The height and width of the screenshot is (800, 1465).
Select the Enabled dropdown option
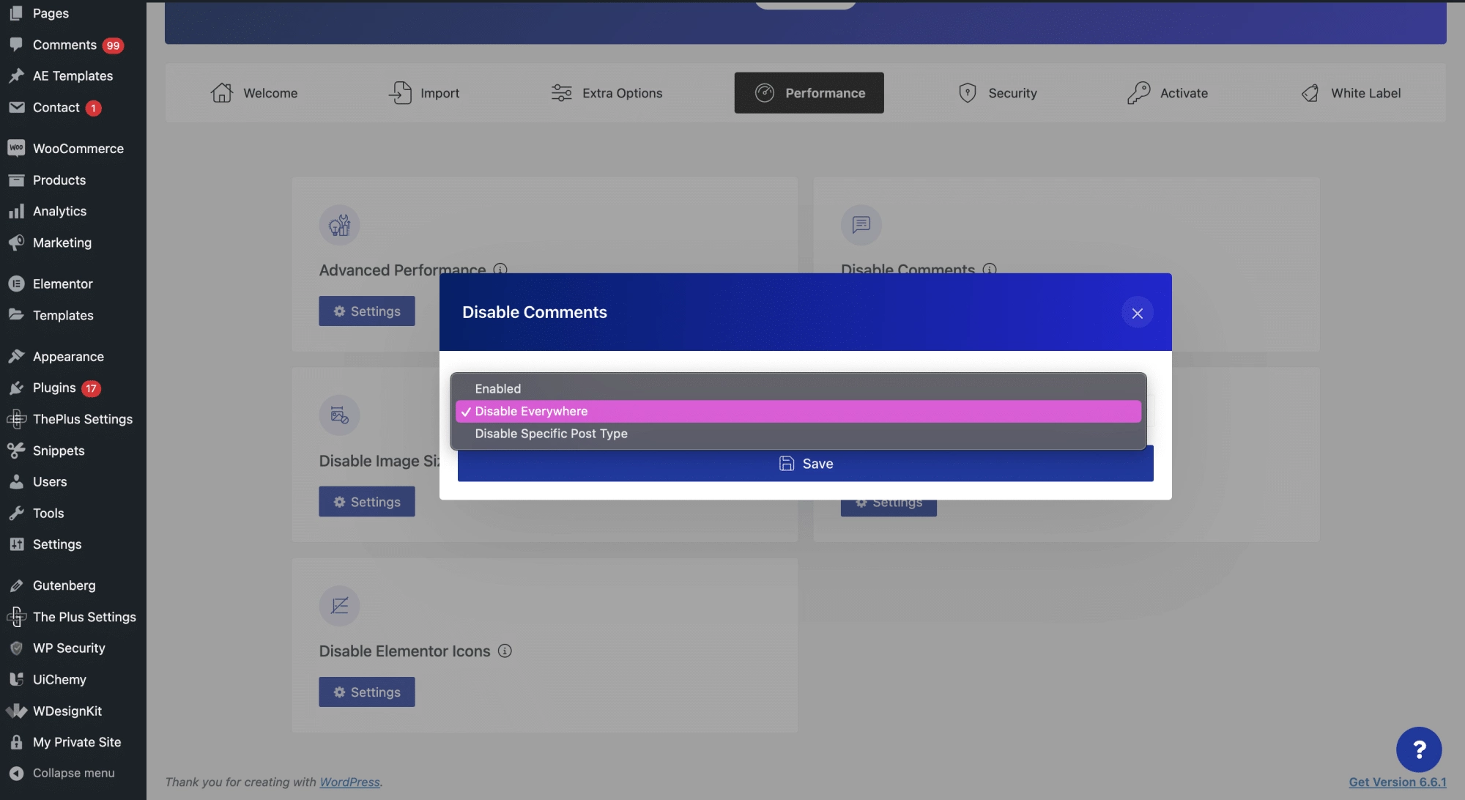click(x=498, y=389)
